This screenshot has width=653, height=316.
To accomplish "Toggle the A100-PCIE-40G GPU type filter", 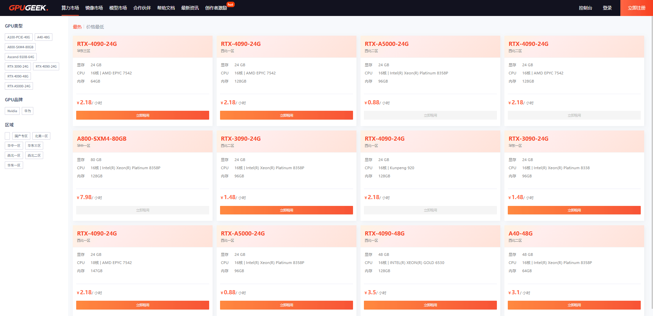I will [x=19, y=37].
